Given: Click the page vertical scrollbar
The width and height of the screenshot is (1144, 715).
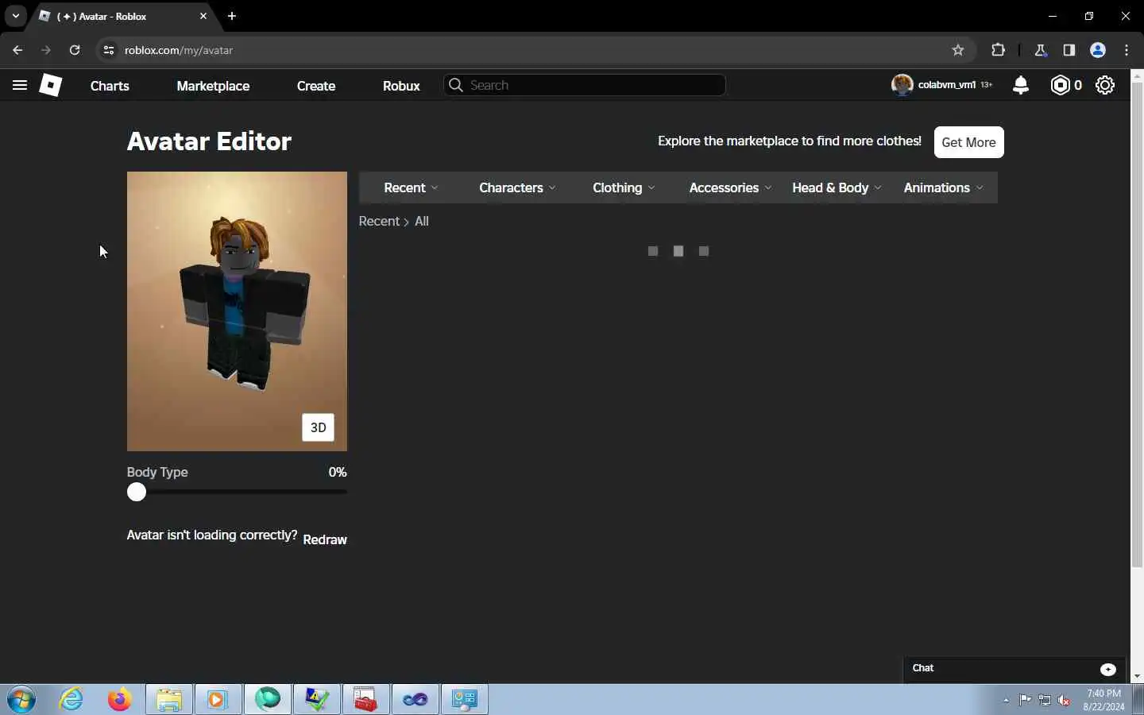Looking at the screenshot, I should click(1137, 324).
